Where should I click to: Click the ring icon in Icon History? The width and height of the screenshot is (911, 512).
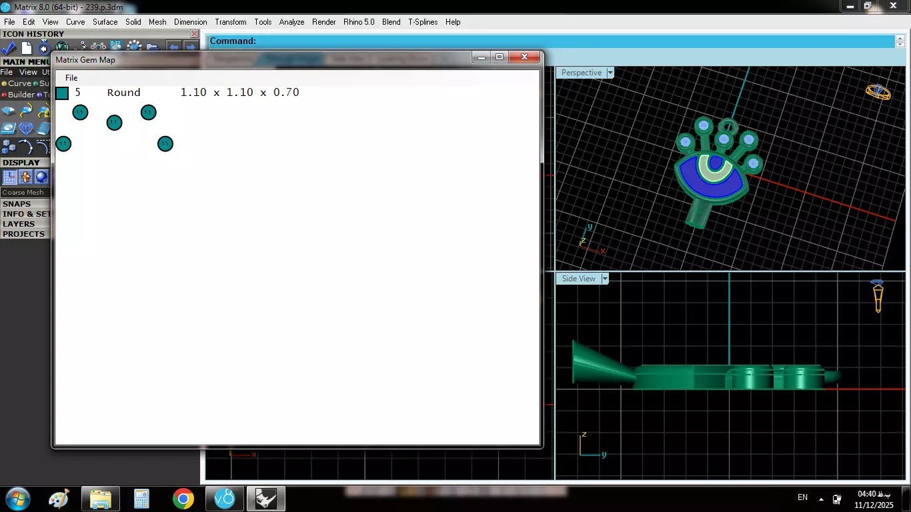point(44,47)
